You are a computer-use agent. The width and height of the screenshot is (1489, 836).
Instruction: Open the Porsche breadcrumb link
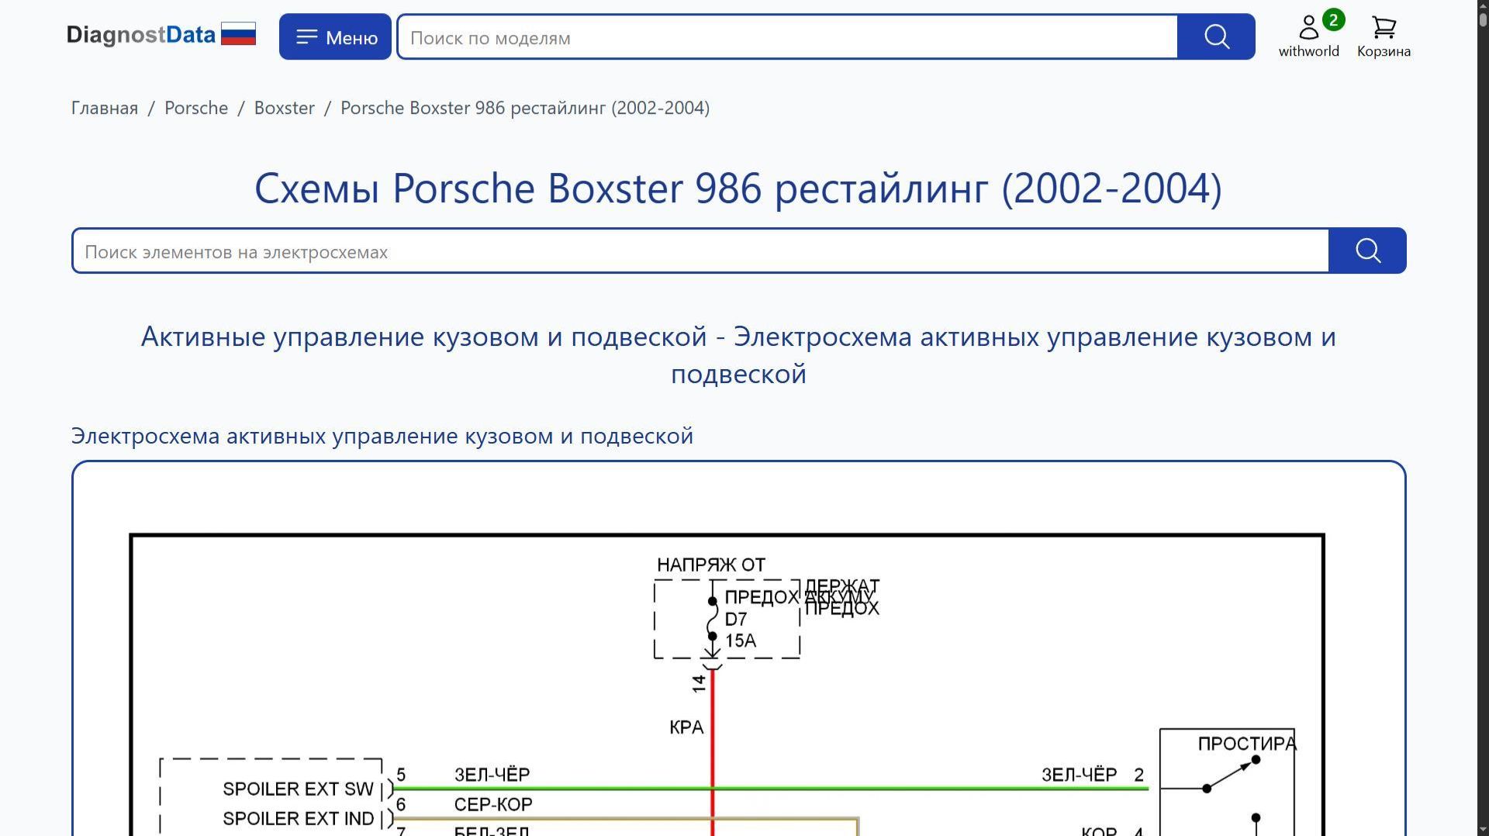point(196,108)
